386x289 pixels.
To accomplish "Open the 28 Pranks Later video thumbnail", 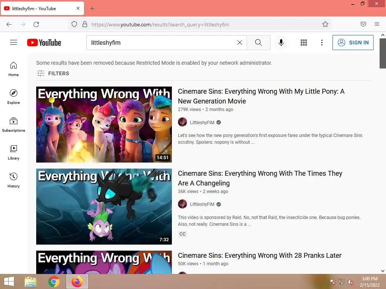I will coord(104,262).
